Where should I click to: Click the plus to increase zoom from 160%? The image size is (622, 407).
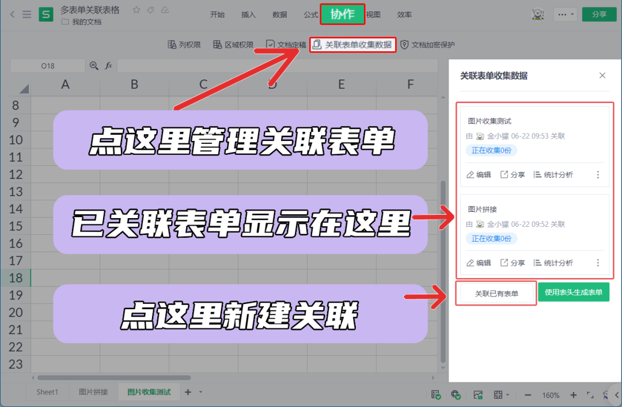573,395
